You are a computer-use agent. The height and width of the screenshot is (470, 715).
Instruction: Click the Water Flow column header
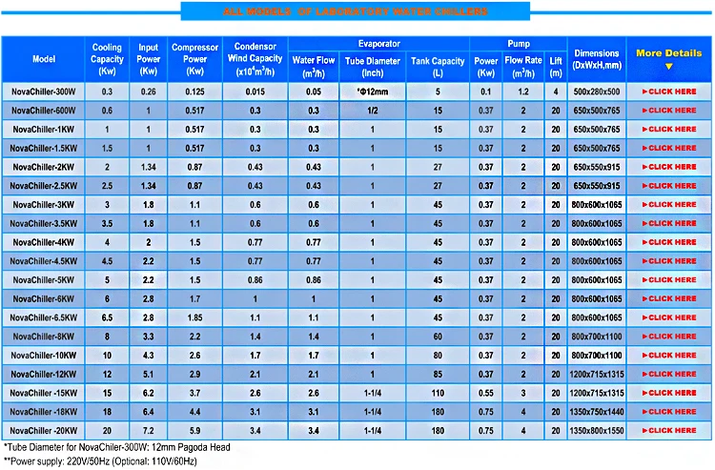point(314,67)
